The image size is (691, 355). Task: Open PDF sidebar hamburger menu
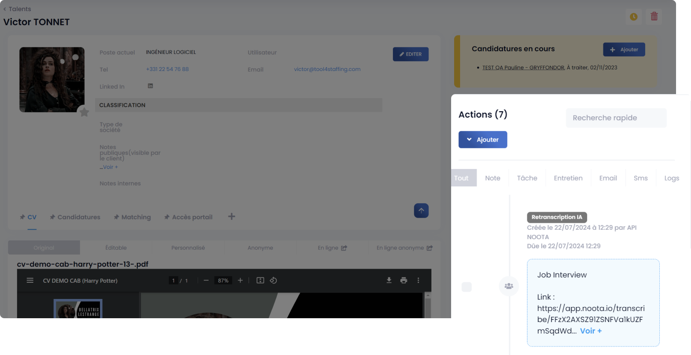(x=30, y=281)
